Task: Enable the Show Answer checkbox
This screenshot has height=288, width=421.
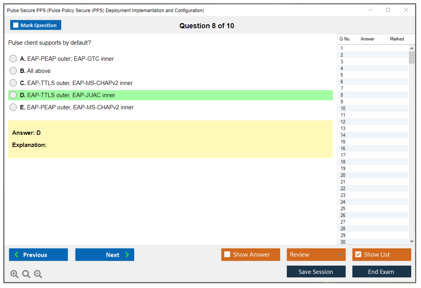Action: 228,255
